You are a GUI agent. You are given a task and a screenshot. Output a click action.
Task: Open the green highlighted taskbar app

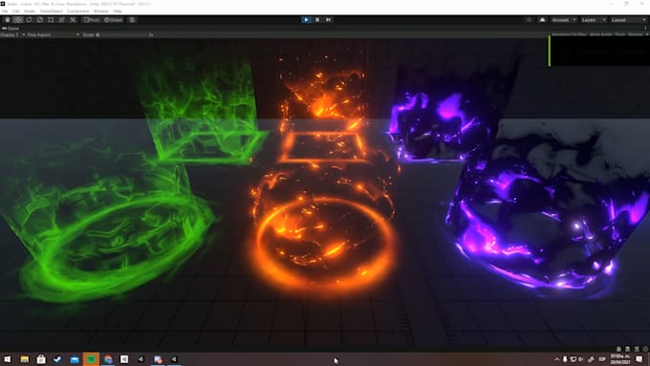click(91, 359)
